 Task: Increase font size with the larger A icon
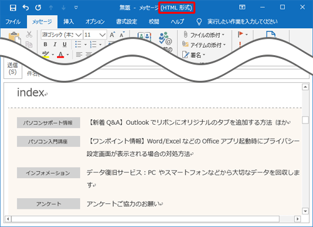point(112,34)
